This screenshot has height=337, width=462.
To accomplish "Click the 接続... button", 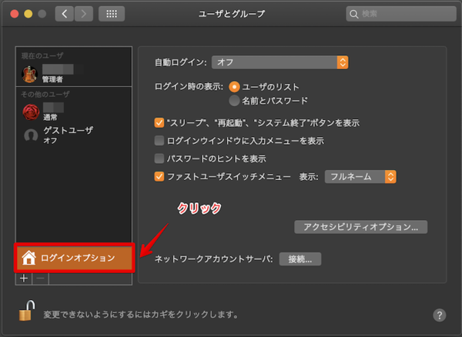I will point(300,259).
